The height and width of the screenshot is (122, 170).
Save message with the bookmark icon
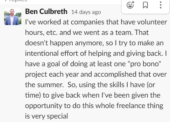coord(145,5)
